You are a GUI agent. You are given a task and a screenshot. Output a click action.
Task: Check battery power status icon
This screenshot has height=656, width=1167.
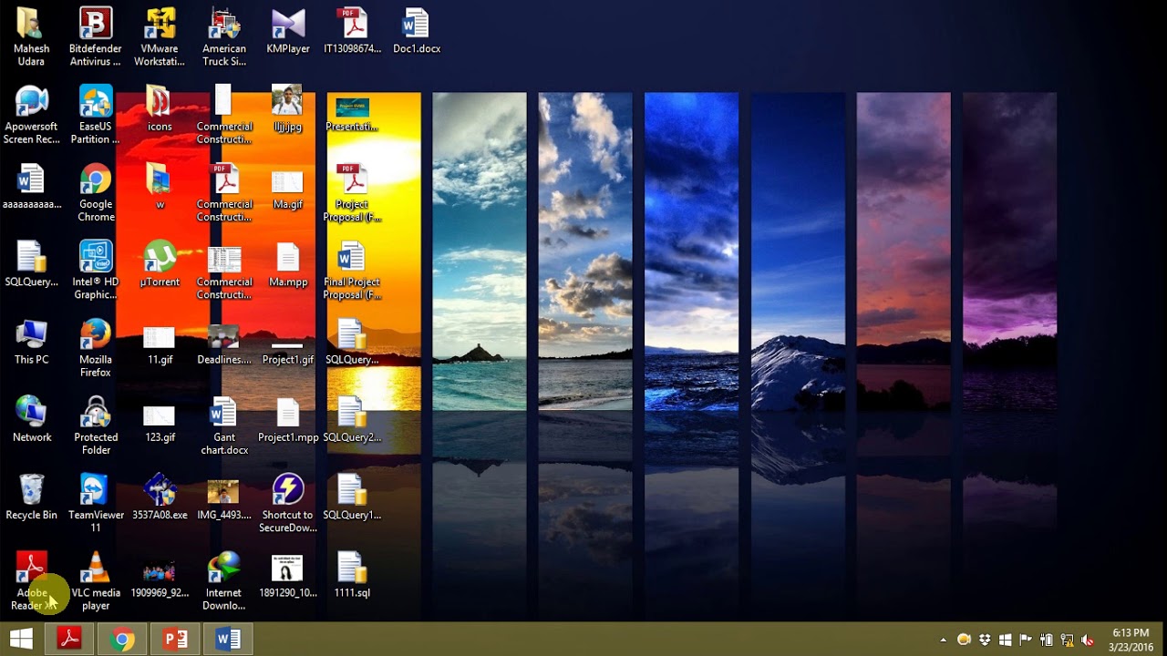coord(1047,641)
